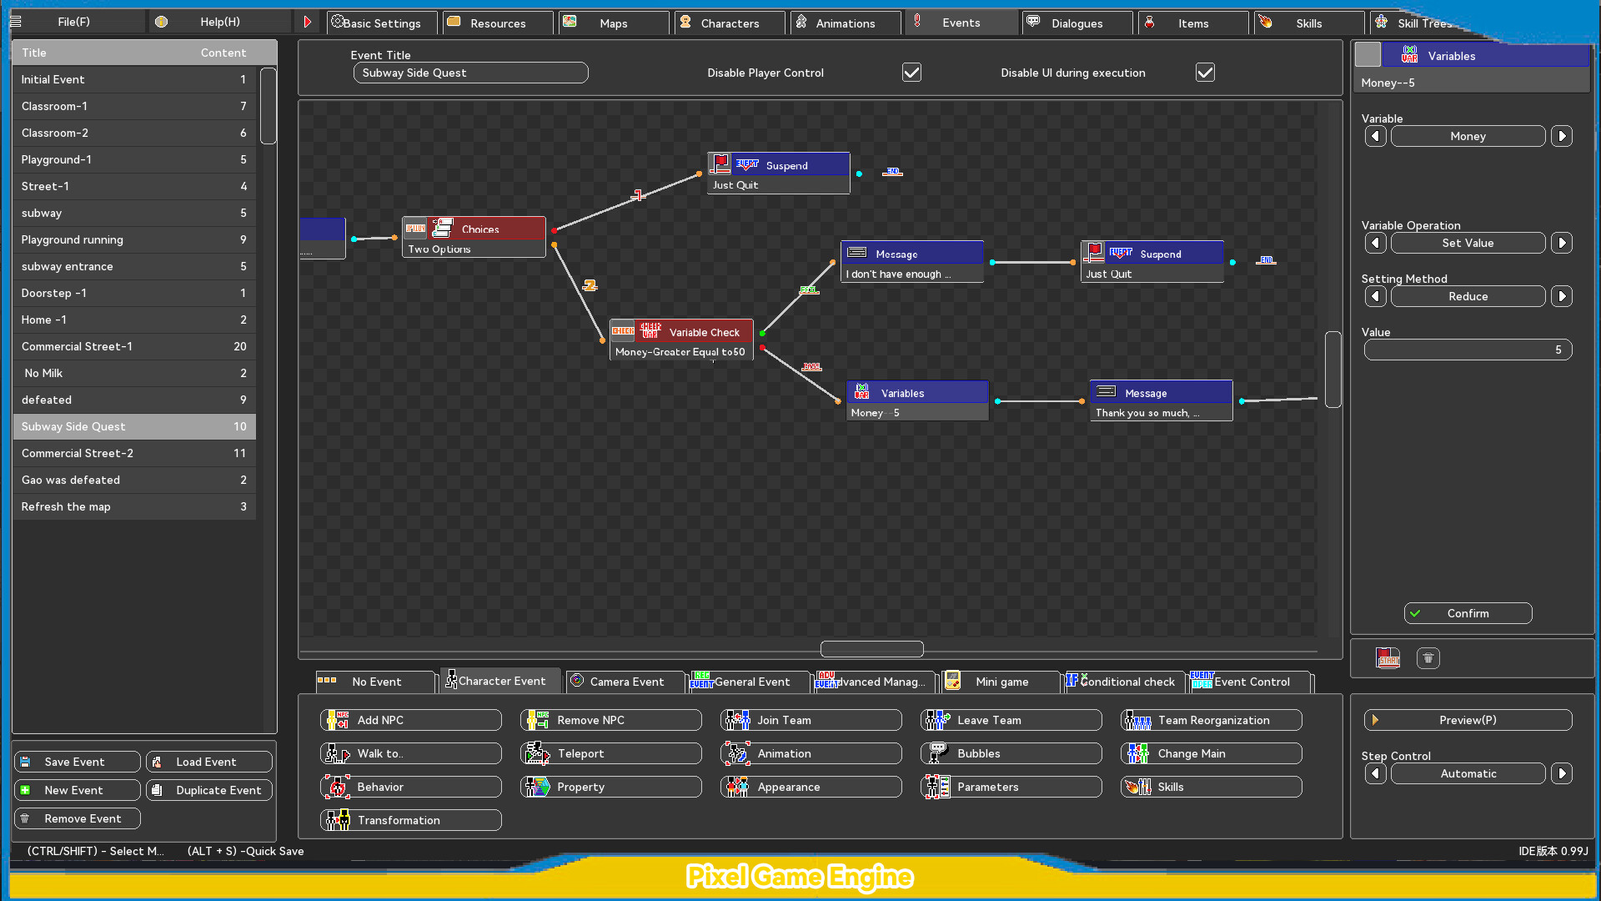Click the right arrow next to Money variable
Image resolution: width=1601 pixels, height=901 pixels.
click(x=1563, y=136)
